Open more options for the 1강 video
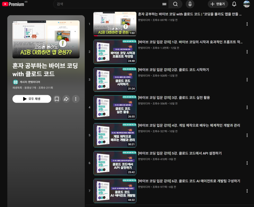The height and width of the screenshot is (207, 254). coord(247,52)
